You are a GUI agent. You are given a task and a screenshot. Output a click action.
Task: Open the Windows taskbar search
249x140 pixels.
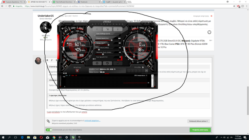9,137
